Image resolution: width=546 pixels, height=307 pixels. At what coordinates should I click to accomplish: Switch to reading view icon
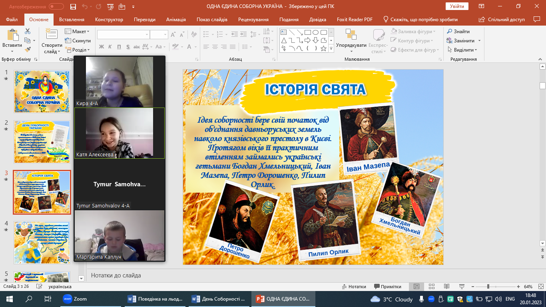click(x=446, y=287)
